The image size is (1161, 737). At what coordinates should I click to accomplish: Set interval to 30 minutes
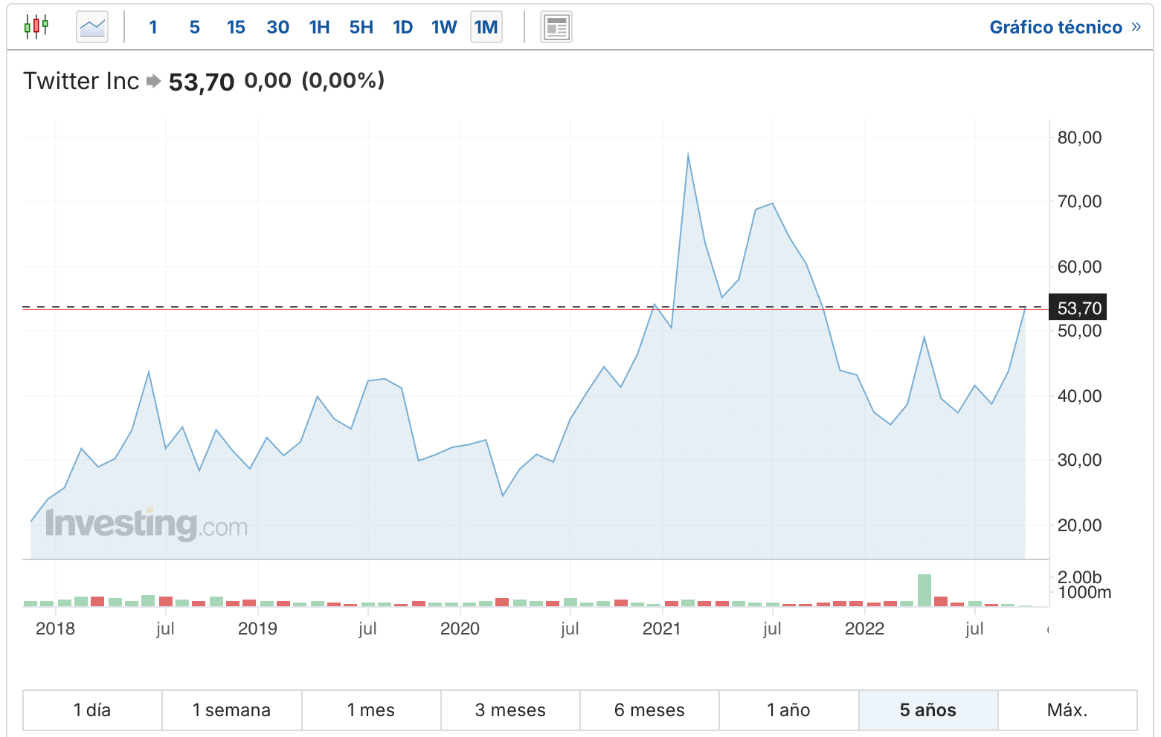tap(278, 27)
